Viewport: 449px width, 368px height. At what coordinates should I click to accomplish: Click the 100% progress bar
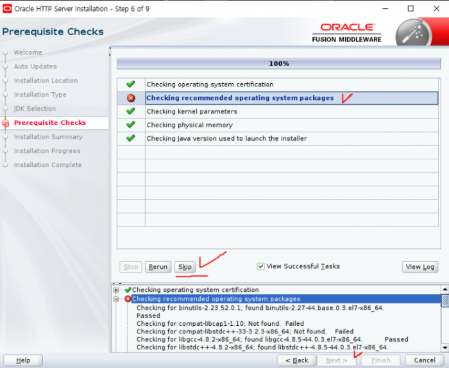(x=278, y=64)
